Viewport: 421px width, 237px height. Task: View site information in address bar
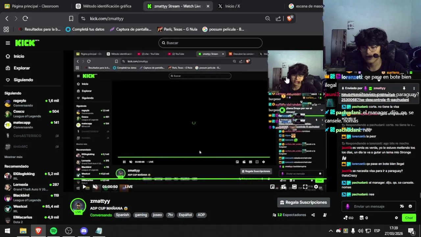(83, 18)
